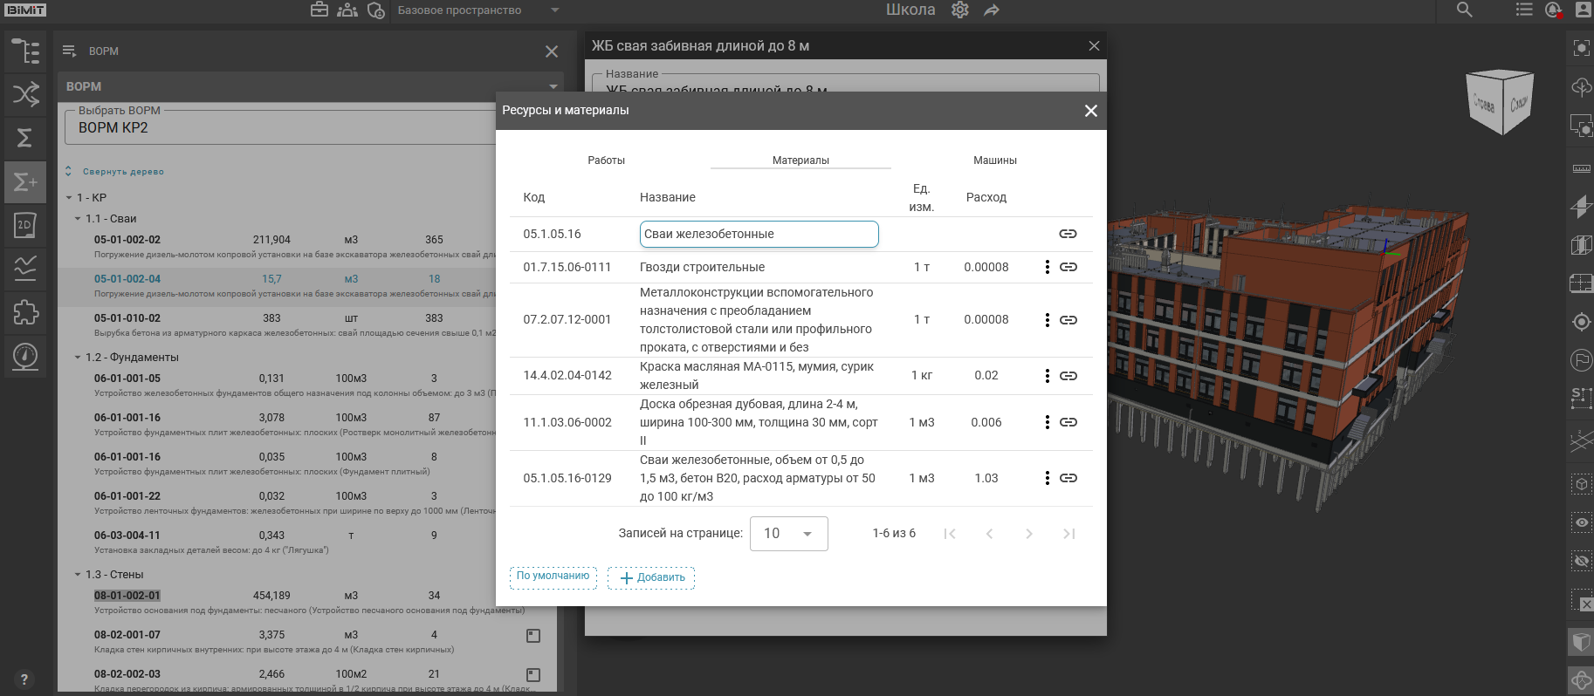Open the charts line graph panel
The width and height of the screenshot is (1594, 696).
[25, 269]
